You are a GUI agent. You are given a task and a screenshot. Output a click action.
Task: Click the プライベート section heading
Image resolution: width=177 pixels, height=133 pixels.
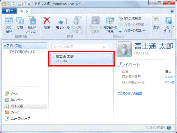pos(129,65)
